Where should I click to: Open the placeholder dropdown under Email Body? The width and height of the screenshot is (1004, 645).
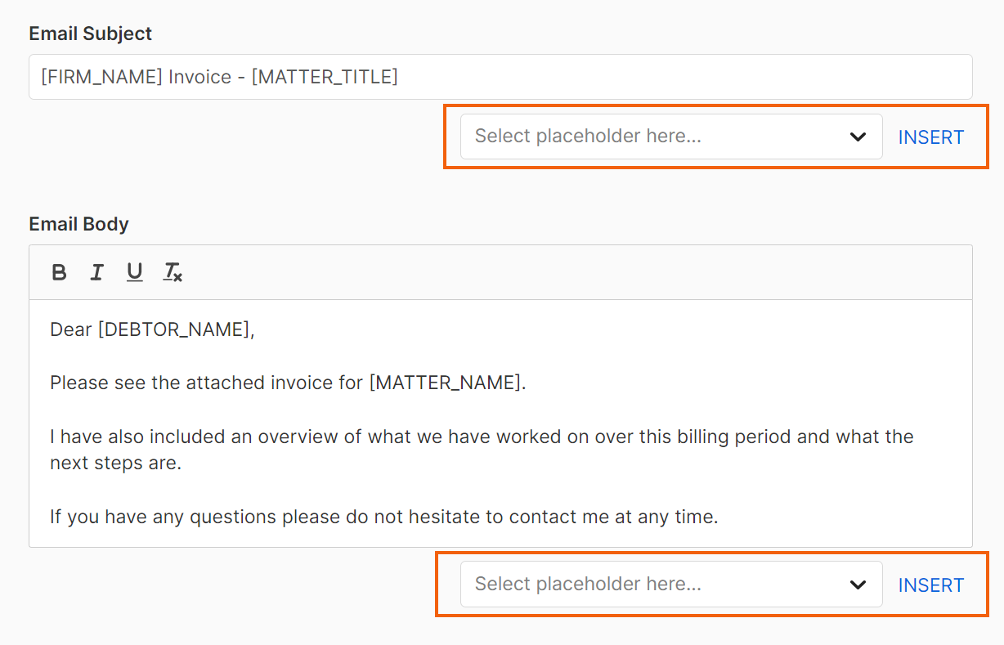coord(671,585)
